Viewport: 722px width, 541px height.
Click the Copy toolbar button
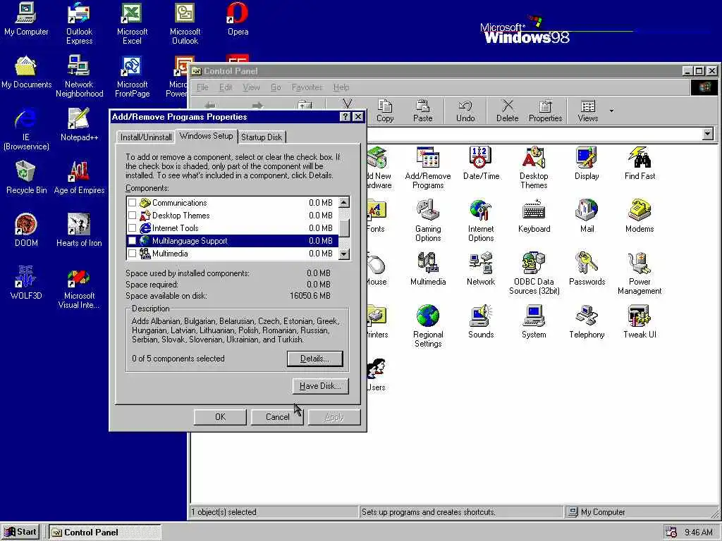(385, 111)
